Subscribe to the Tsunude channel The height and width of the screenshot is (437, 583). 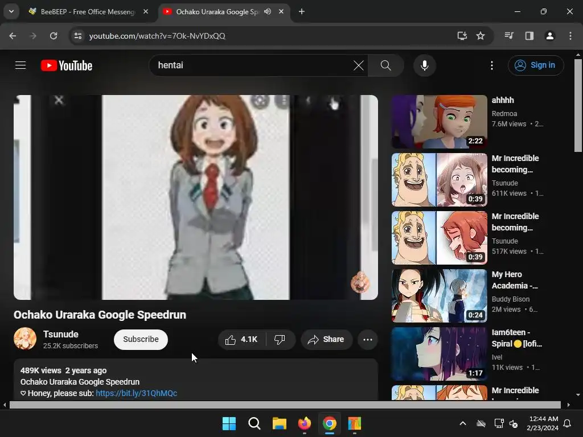pos(141,339)
